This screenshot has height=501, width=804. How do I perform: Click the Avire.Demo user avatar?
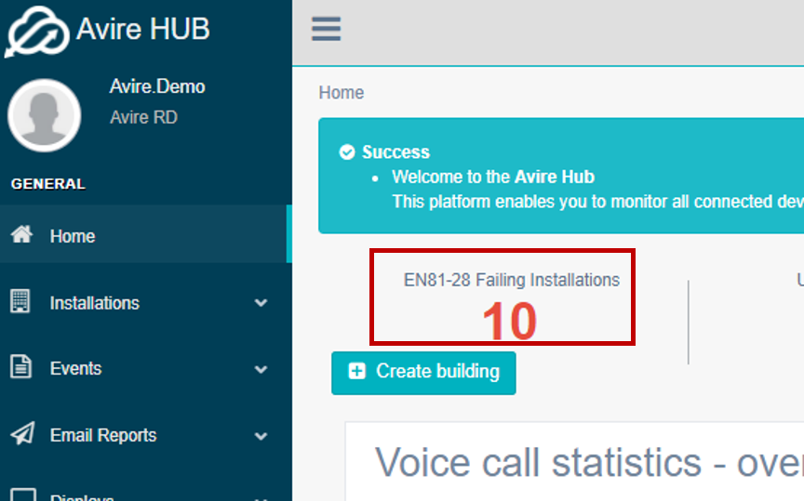[44, 115]
